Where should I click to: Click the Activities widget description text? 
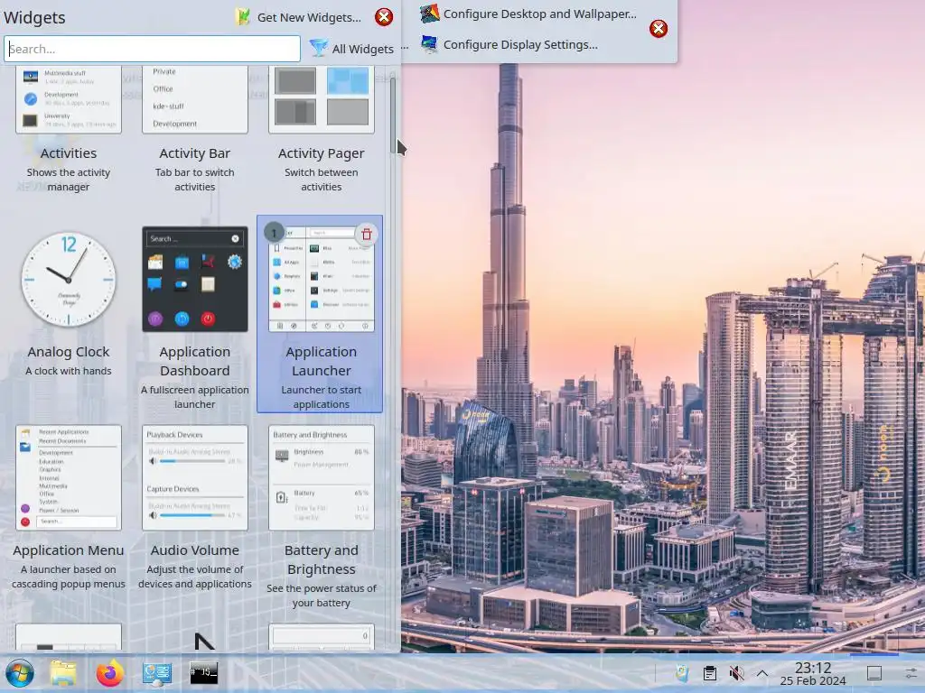point(69,180)
